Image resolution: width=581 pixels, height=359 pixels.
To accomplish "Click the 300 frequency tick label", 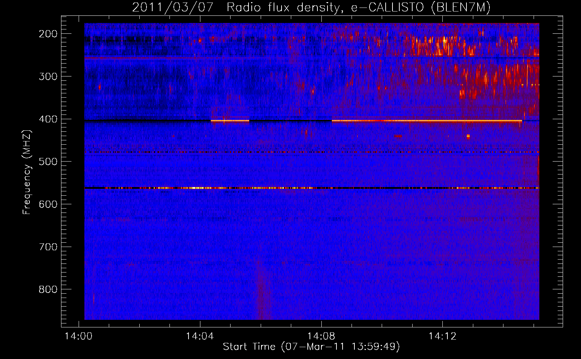I will click(48, 76).
